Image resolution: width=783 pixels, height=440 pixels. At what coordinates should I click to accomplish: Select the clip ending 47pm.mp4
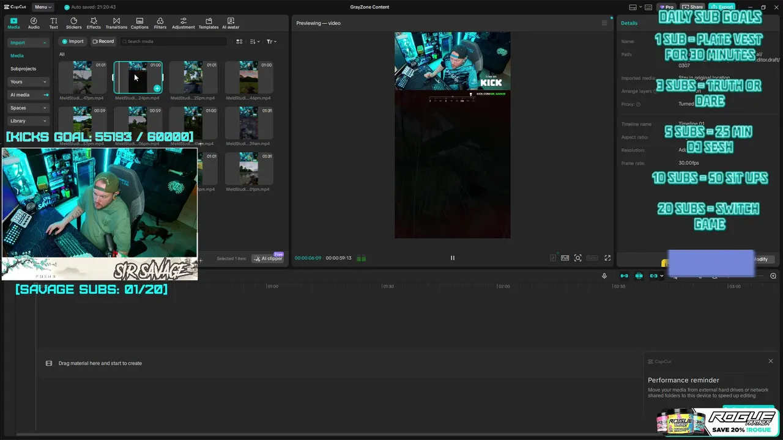[x=83, y=77]
